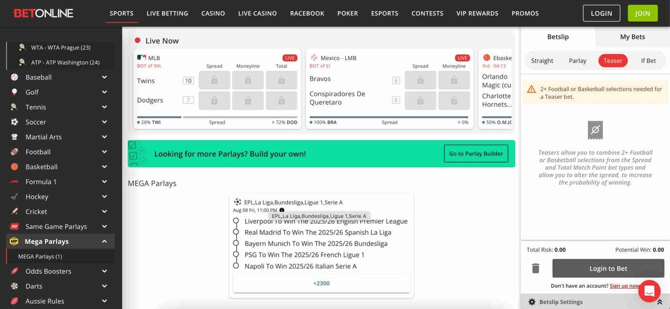
Task: Open the POKER menu
Action: [348, 13]
